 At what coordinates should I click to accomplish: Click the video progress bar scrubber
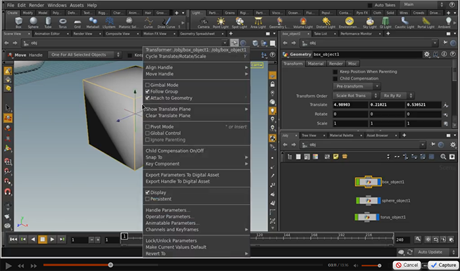point(110,265)
